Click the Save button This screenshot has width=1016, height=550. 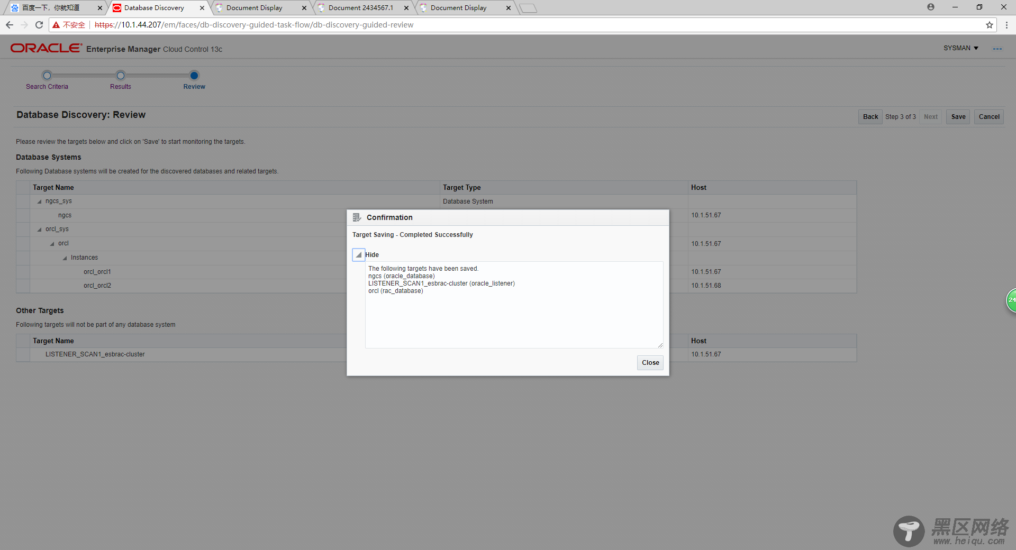pos(958,117)
